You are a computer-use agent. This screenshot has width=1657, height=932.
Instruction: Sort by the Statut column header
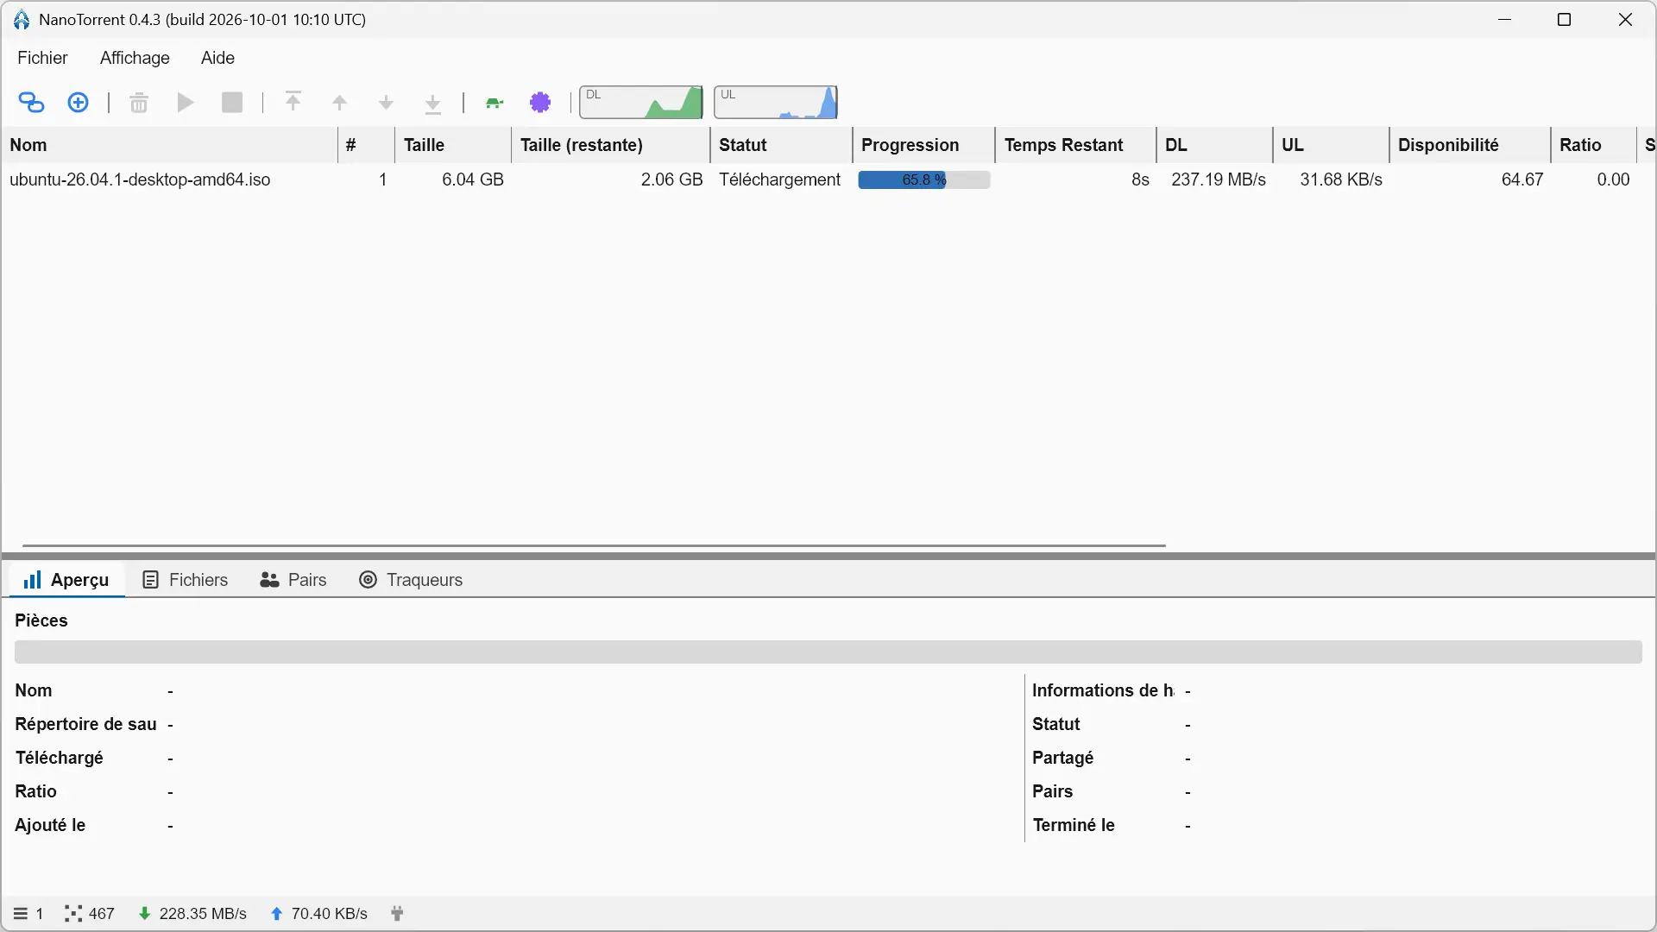(781, 145)
